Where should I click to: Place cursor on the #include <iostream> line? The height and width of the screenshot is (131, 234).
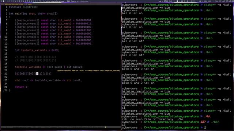23,7
